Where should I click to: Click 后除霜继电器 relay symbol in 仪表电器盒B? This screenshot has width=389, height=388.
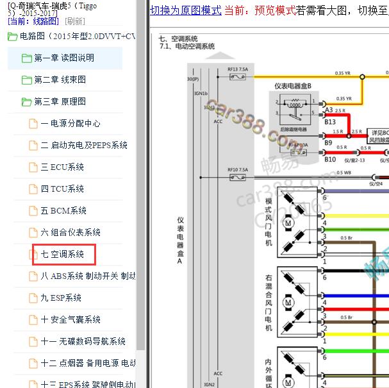click(x=295, y=110)
